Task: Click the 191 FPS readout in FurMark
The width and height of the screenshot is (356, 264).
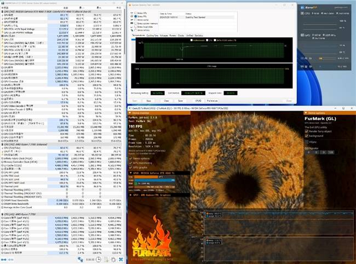Action: [135, 126]
